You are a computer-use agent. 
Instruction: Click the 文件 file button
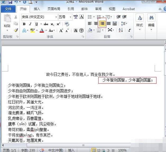click(8, 9)
